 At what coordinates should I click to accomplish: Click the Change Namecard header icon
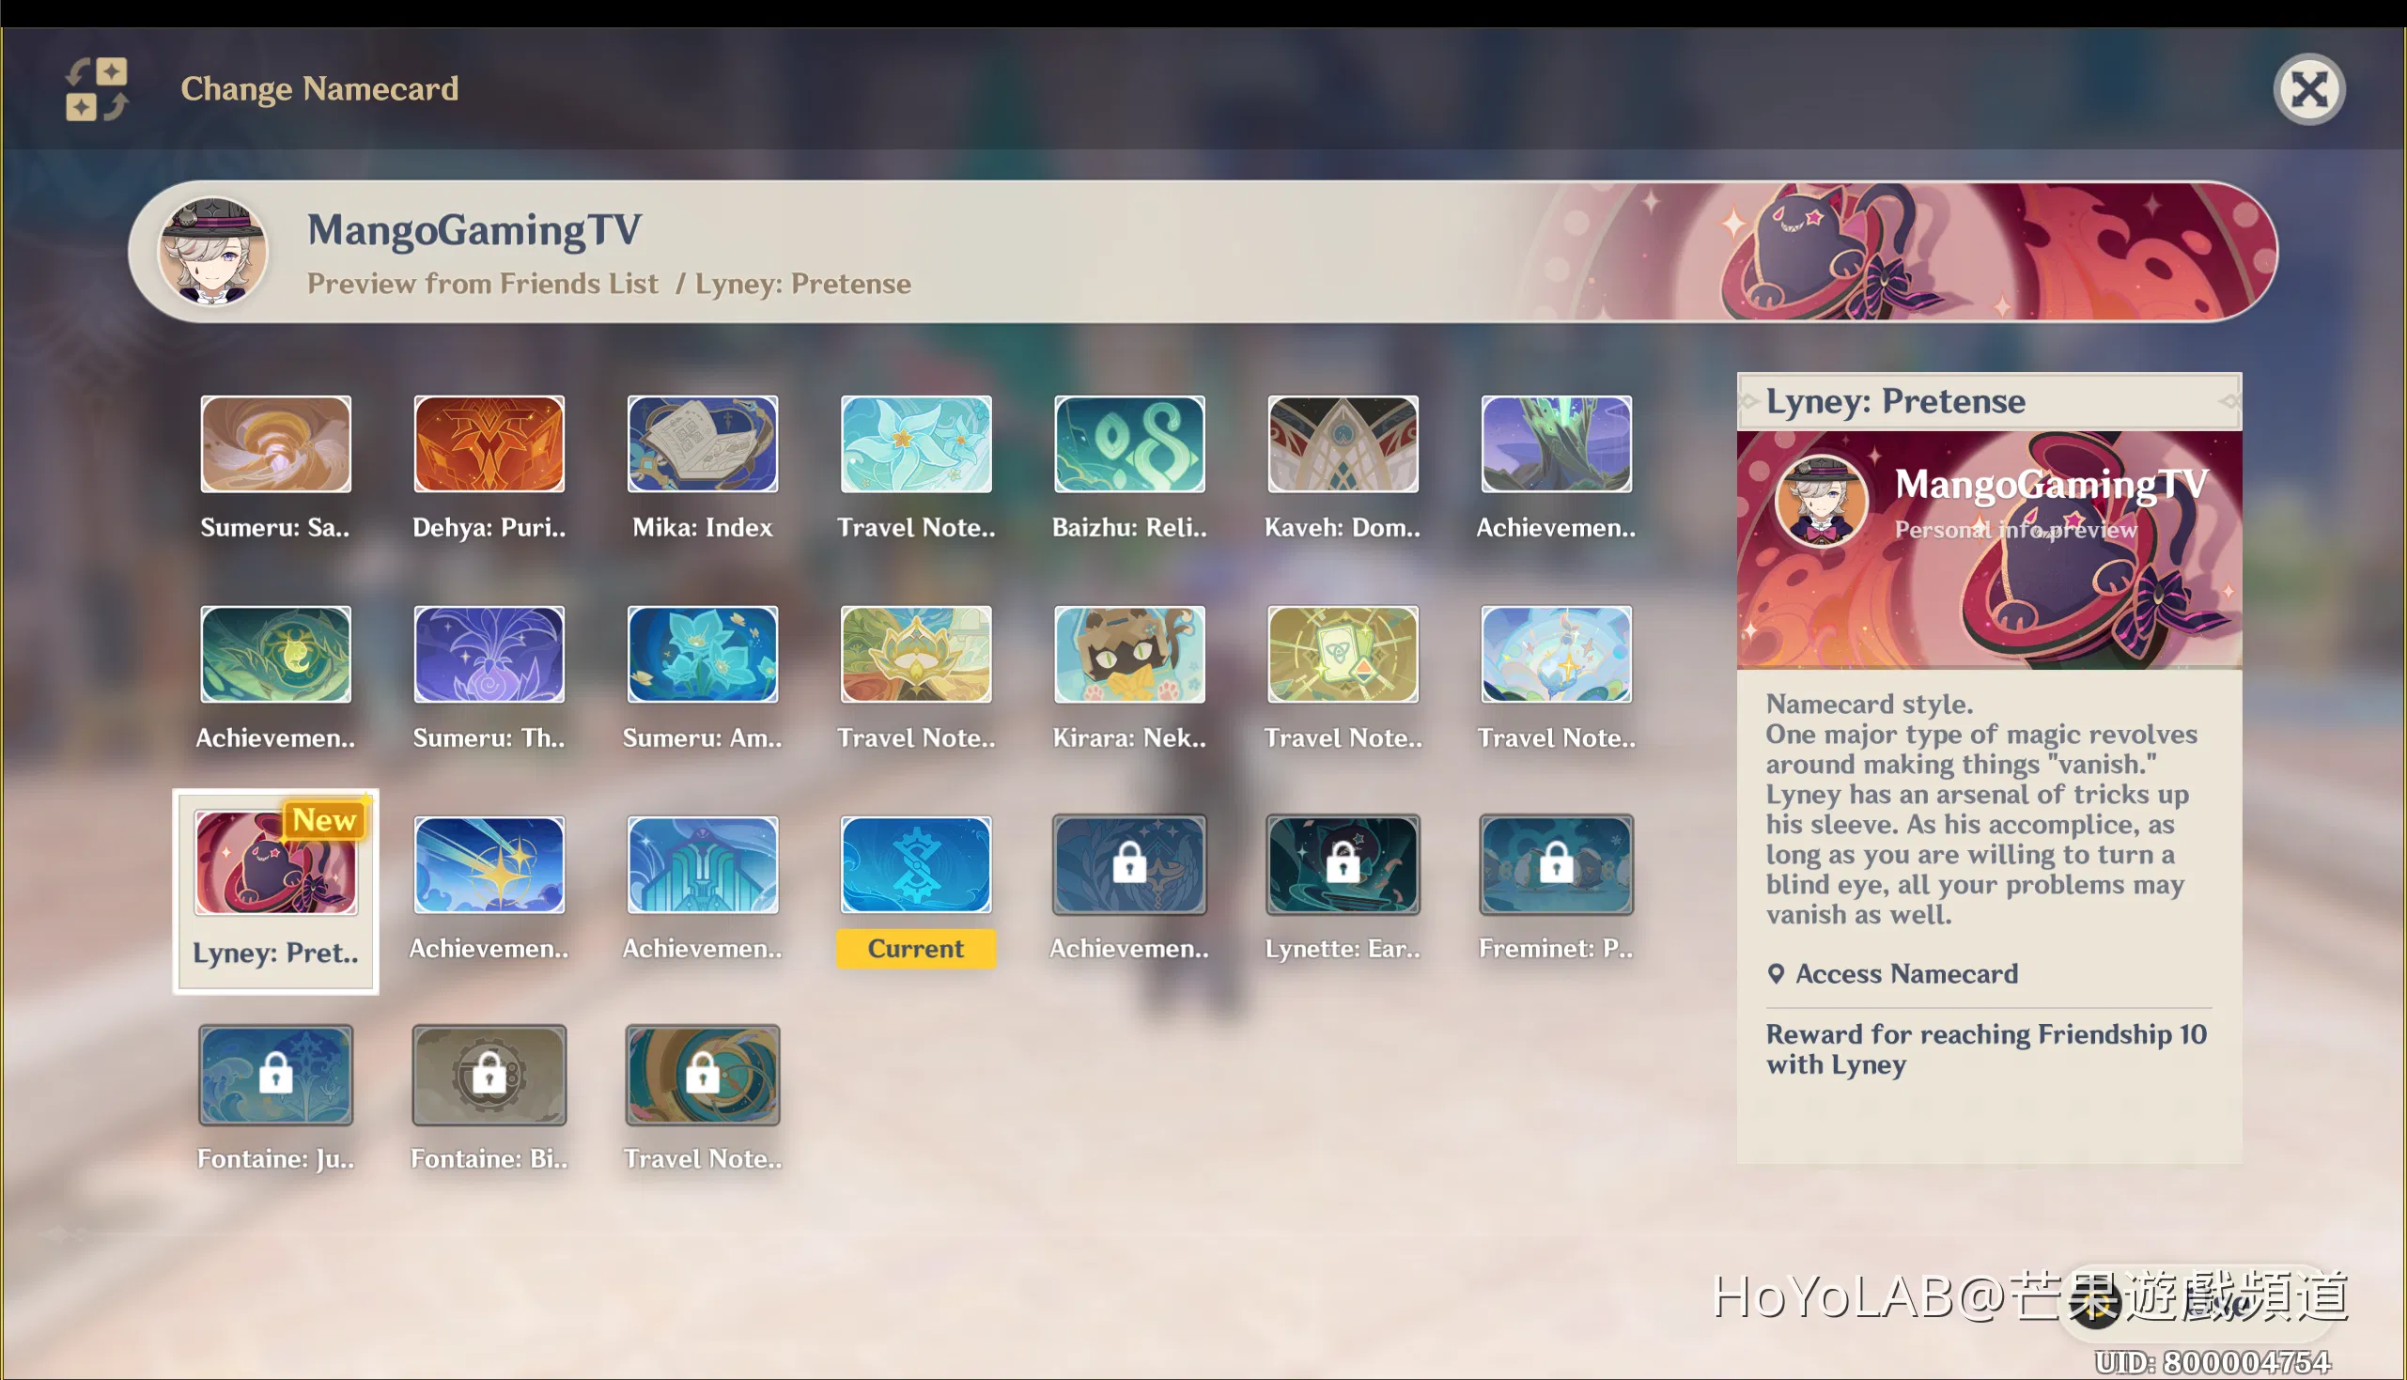coord(97,89)
